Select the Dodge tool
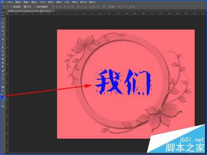Viewport: 207px width, 155px height. coord(3,67)
